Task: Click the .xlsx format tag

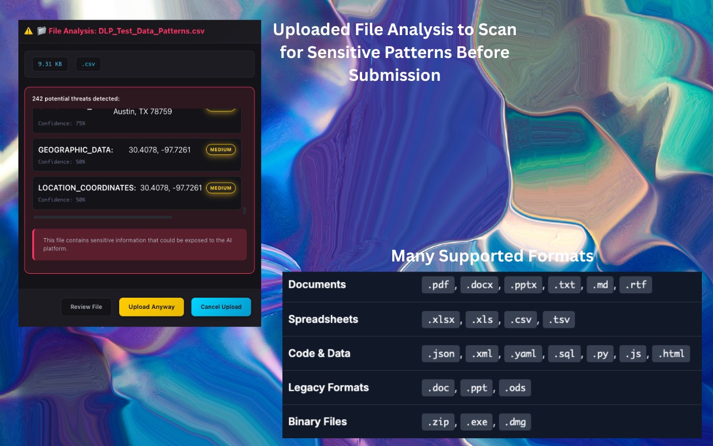Action: coord(441,319)
